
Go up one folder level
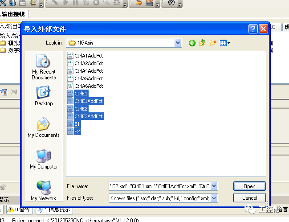tap(202, 43)
